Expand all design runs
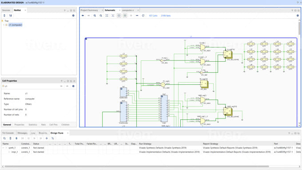 pyautogui.click(x=16, y=138)
